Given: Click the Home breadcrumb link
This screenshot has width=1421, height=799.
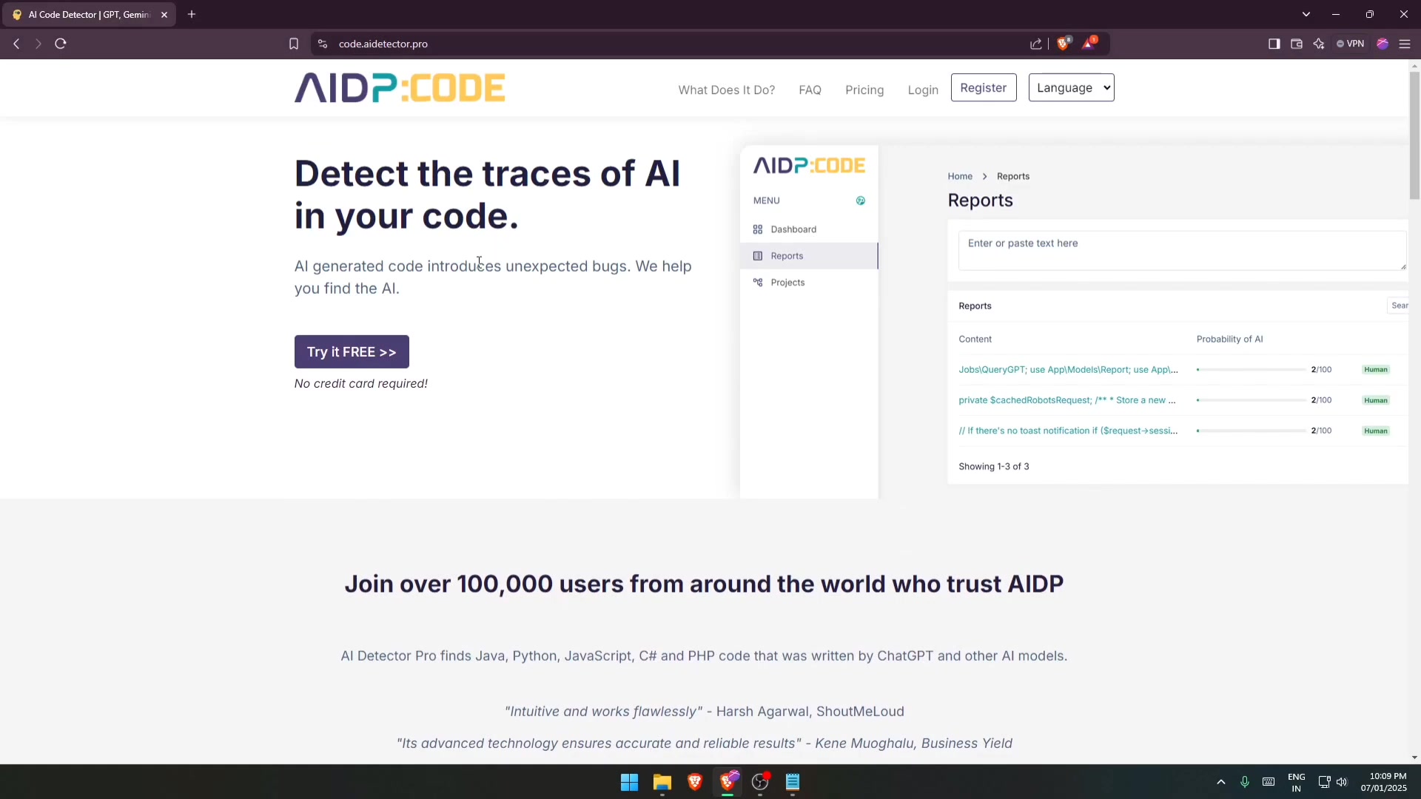Looking at the screenshot, I should point(960,176).
